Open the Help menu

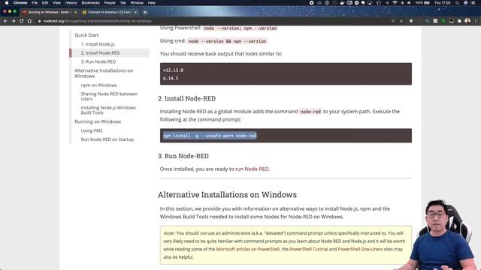tap(152, 3)
